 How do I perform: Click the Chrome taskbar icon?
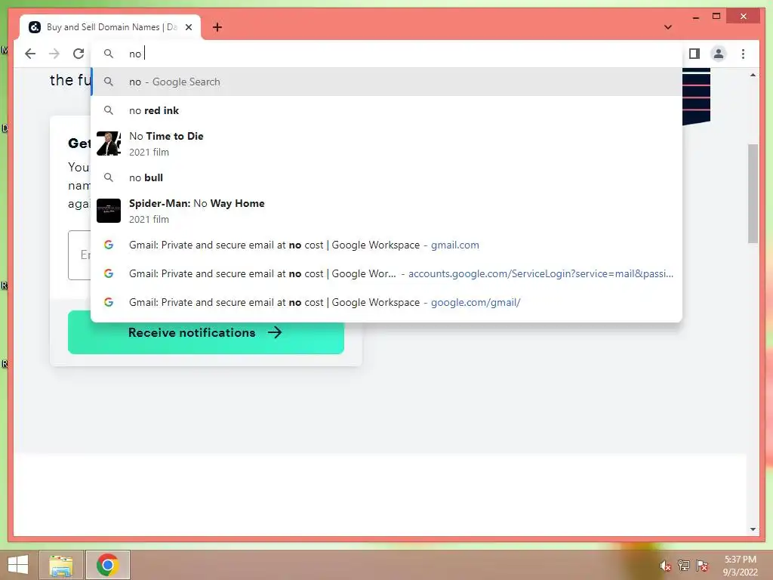(x=107, y=565)
